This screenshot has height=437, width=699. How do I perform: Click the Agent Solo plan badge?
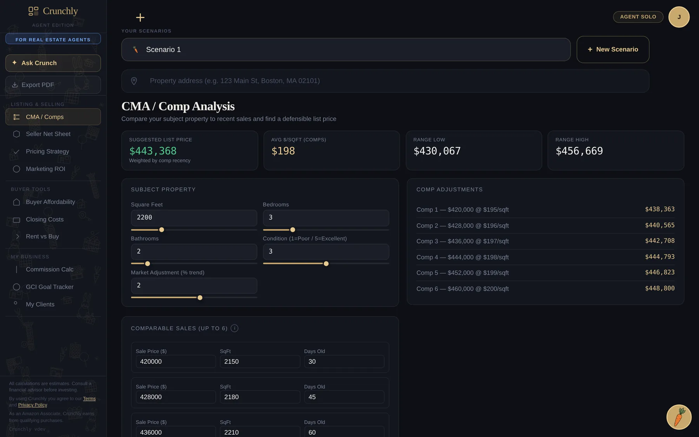tap(638, 17)
